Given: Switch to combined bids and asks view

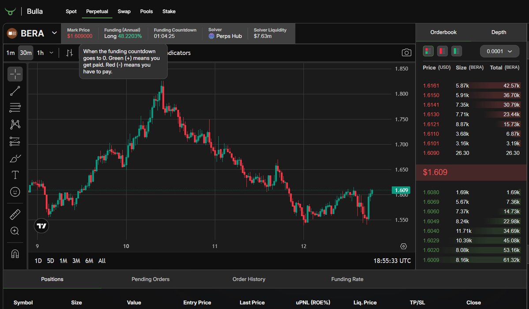Looking at the screenshot, I should [x=428, y=51].
